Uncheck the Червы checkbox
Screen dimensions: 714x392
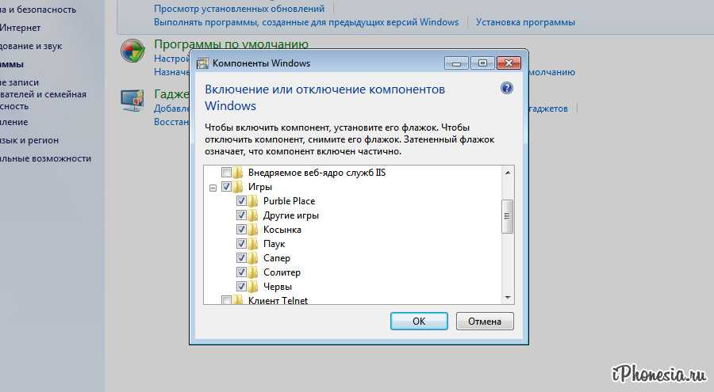(241, 286)
